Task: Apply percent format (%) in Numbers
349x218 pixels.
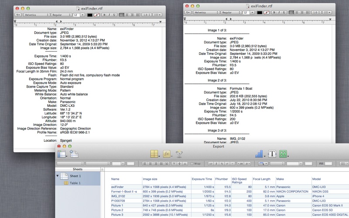Action: (x=222, y=163)
